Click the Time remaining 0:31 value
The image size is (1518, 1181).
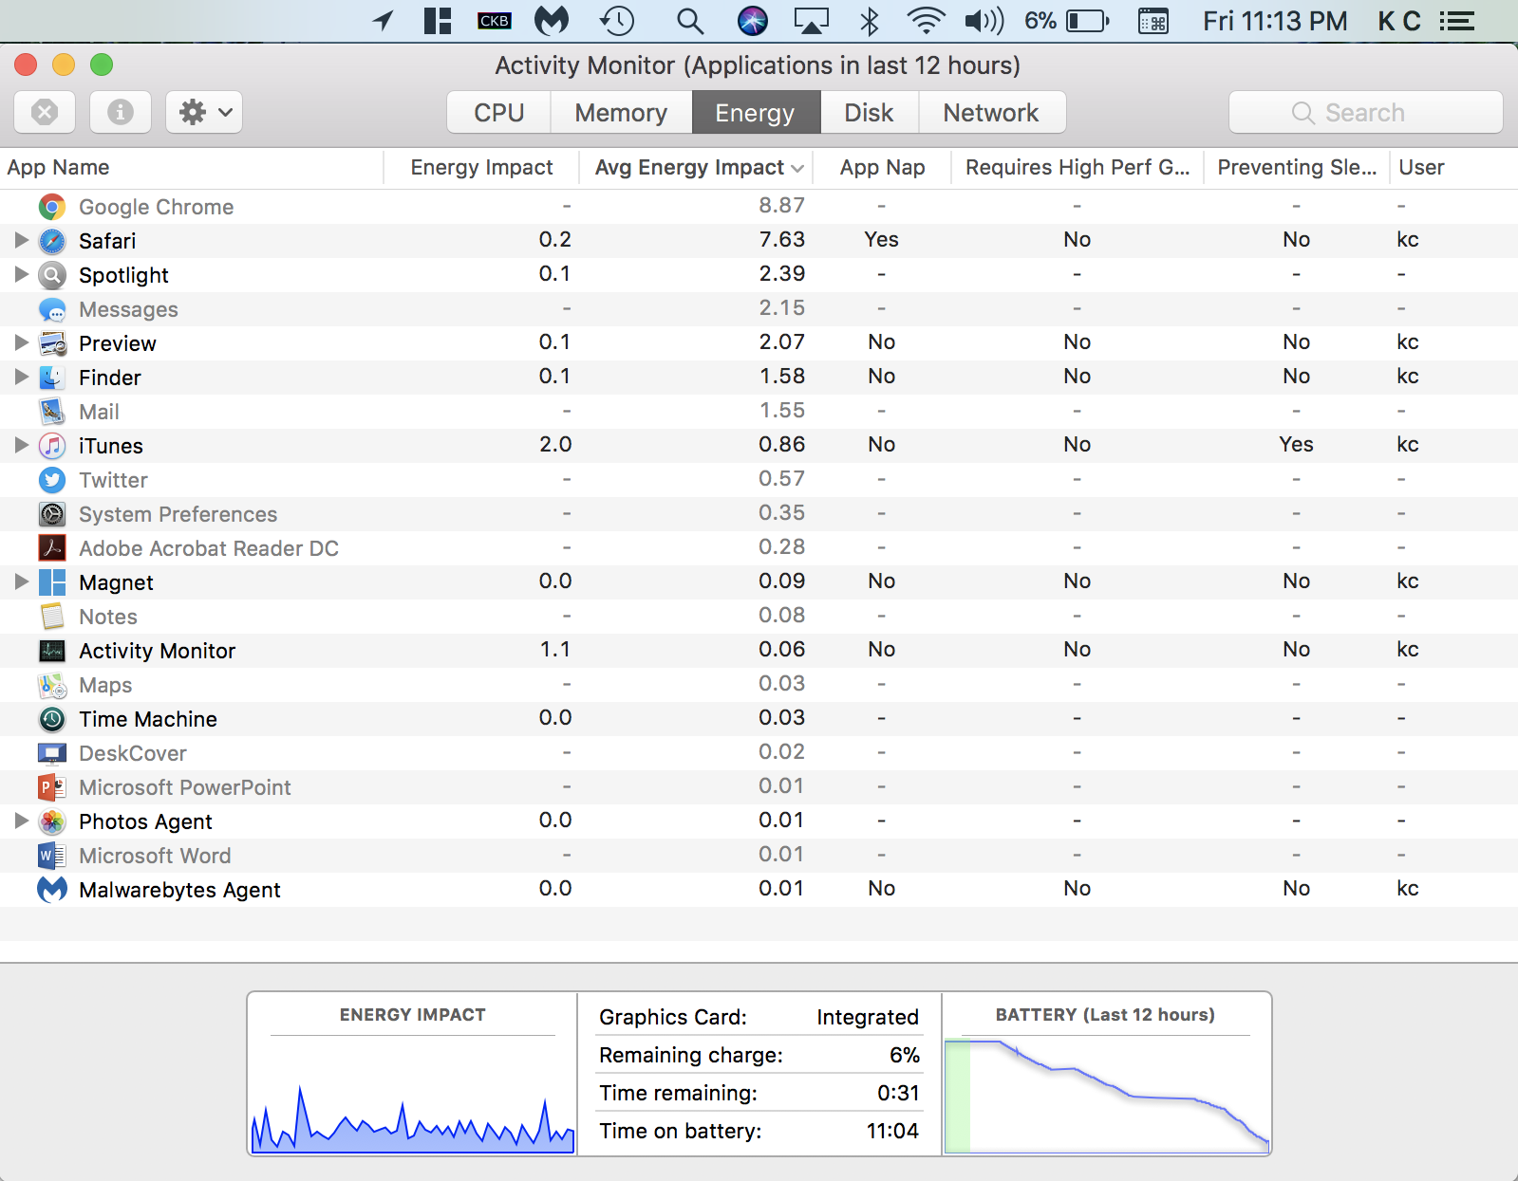click(898, 1093)
